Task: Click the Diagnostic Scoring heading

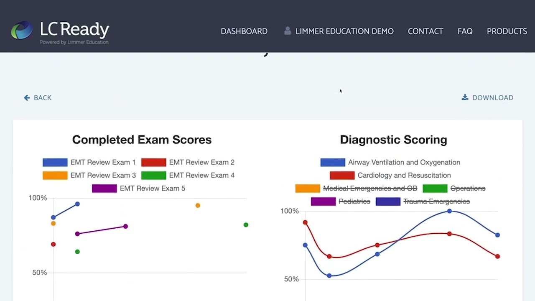Action: point(393,140)
